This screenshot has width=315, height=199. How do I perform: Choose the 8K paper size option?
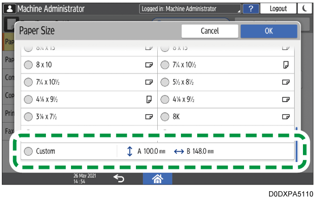click(165, 117)
